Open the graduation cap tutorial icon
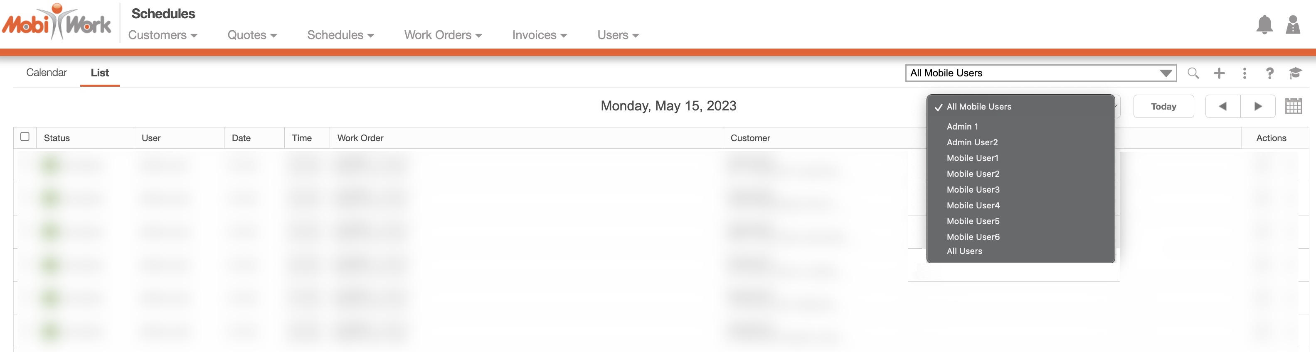 (1295, 73)
